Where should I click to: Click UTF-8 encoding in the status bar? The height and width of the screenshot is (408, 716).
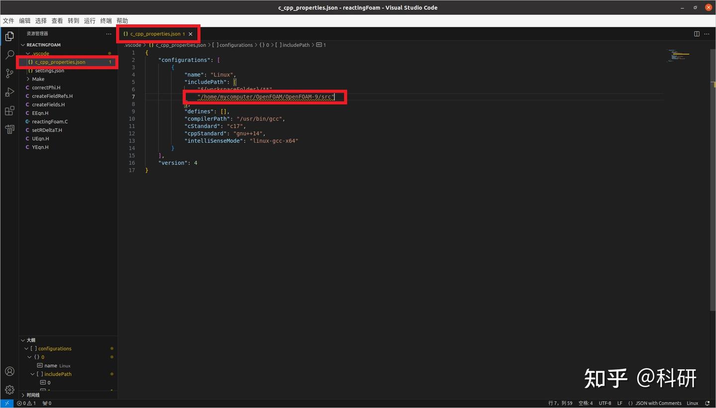pyautogui.click(x=605, y=403)
